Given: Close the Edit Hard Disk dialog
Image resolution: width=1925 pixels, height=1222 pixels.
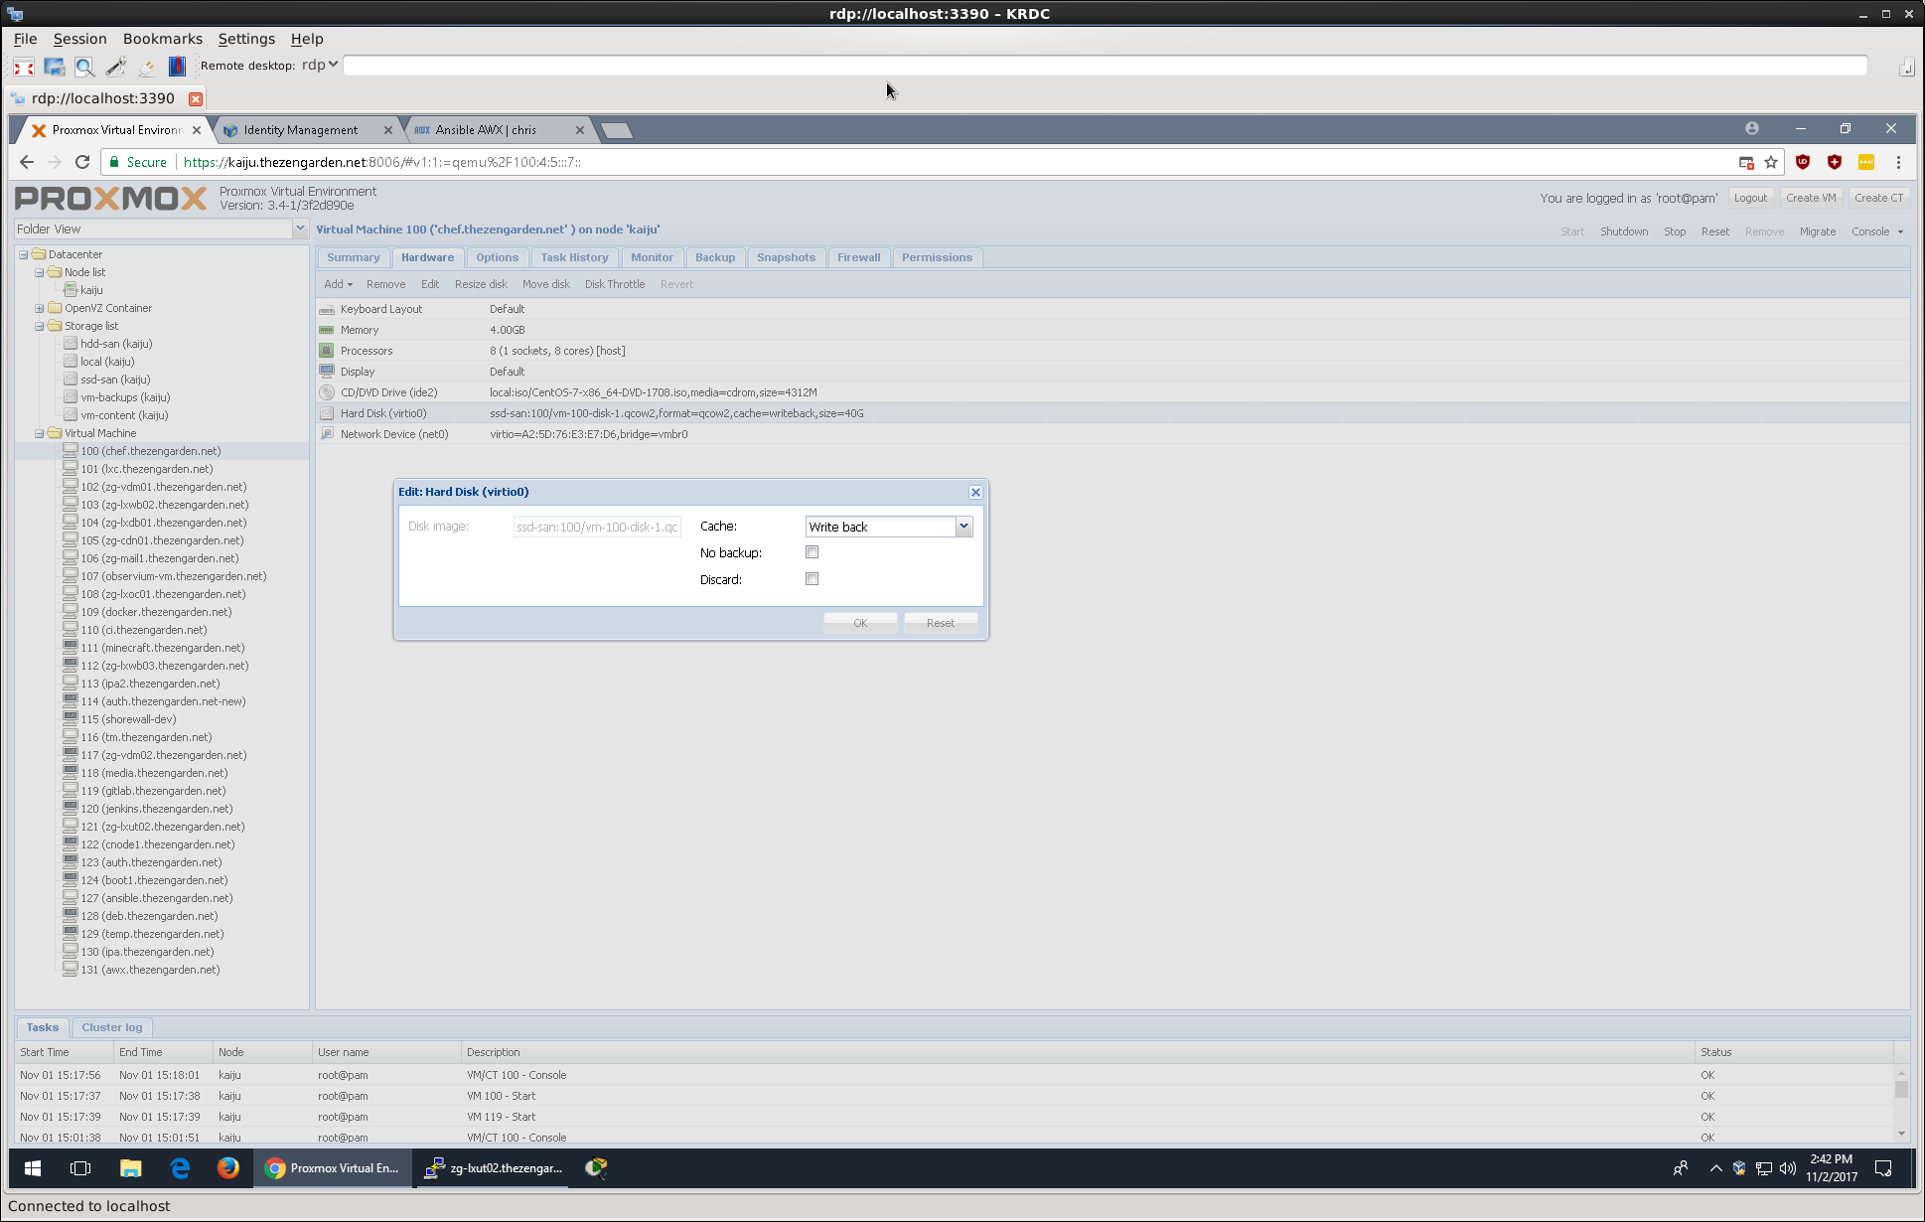Looking at the screenshot, I should pyautogui.click(x=975, y=492).
